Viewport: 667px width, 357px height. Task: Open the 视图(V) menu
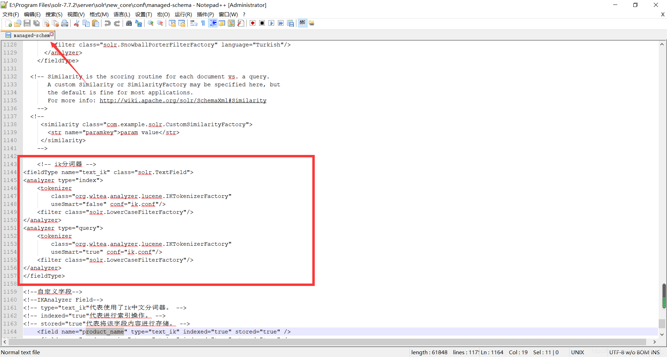[x=76, y=14]
